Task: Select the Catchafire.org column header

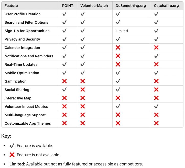Action: click(166, 6)
